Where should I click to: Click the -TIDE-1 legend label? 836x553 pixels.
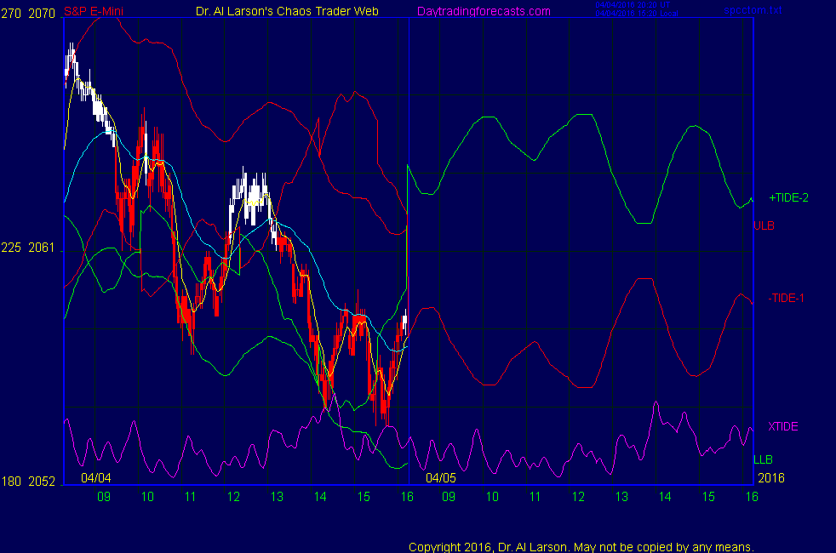[x=787, y=298]
